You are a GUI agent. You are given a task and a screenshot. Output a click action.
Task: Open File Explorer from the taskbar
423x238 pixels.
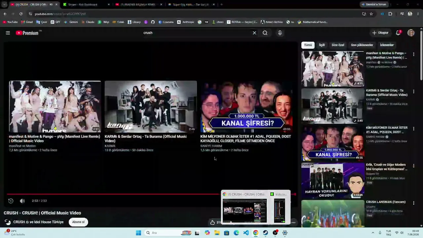(x=217, y=233)
